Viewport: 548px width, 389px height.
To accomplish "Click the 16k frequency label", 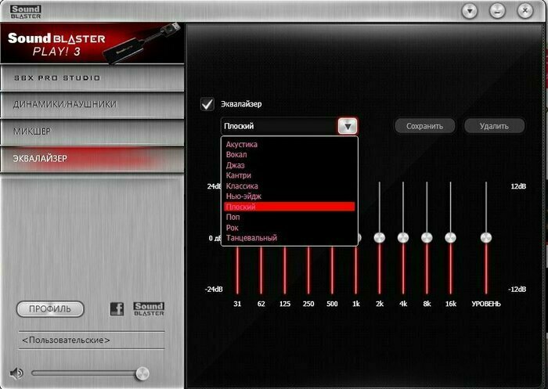I will tap(450, 304).
